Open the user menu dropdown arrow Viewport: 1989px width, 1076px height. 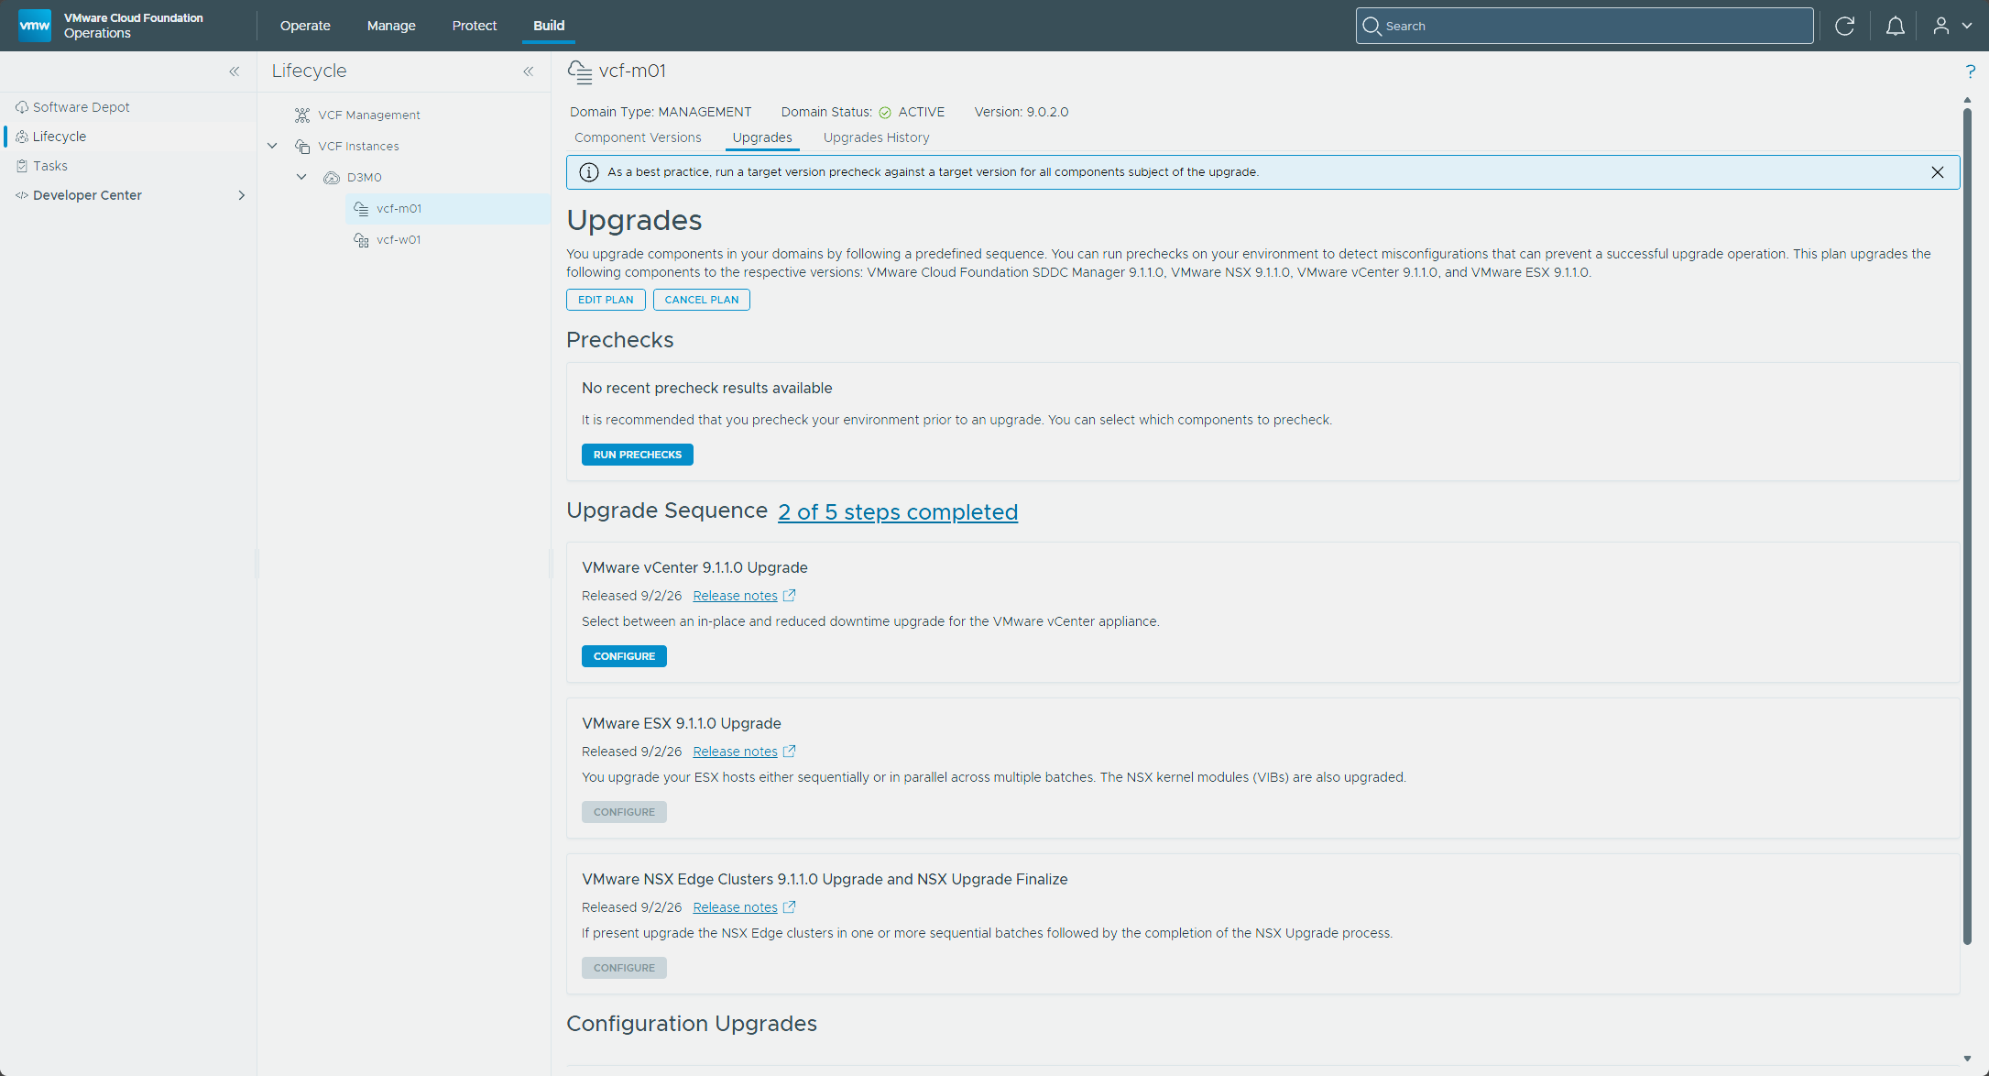(1967, 26)
